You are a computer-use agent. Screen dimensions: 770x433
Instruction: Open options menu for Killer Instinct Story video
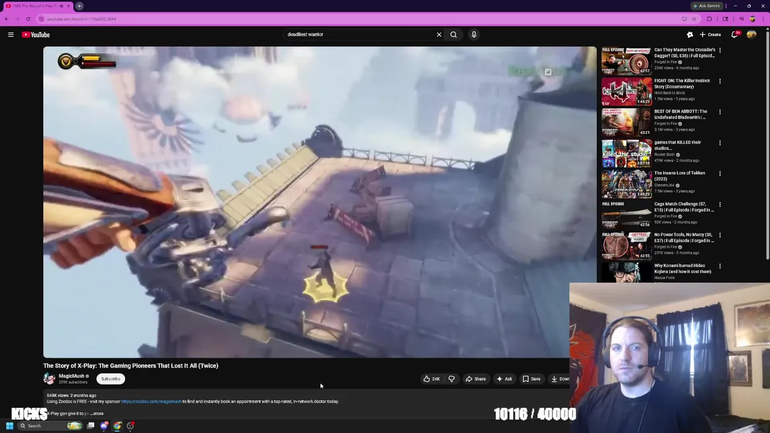[719, 81]
